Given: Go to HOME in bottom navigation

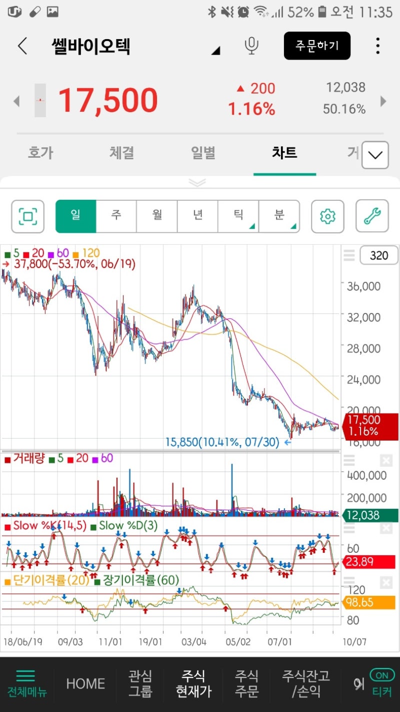Looking at the screenshot, I should coord(85,684).
